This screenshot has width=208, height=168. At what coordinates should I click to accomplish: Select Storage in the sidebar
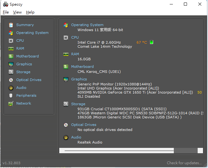click(x=23, y=72)
